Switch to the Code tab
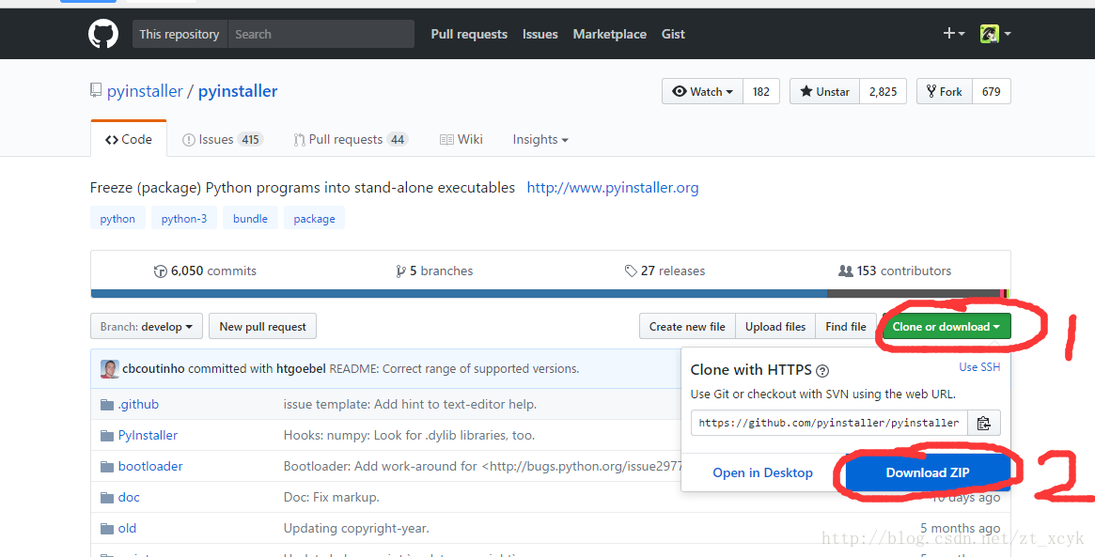This screenshot has width=1095, height=557. 129,139
